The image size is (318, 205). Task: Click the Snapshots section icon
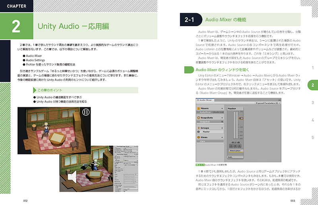(198, 118)
